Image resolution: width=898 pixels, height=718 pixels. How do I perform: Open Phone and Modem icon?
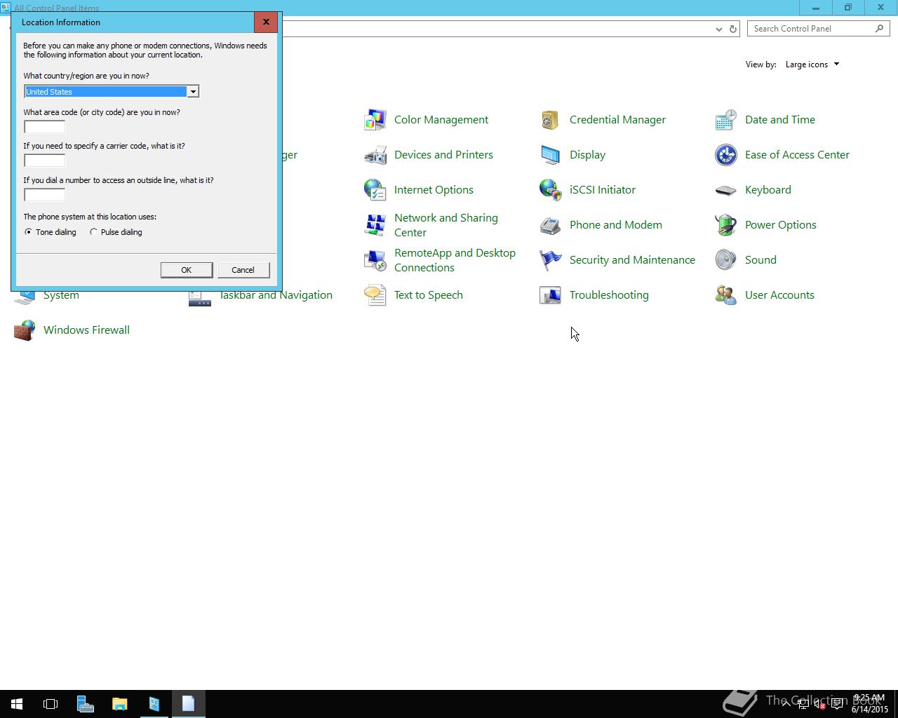tap(551, 225)
